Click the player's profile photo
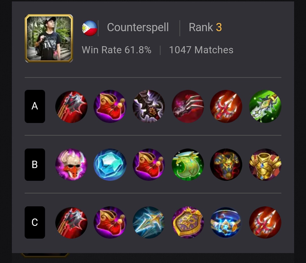This screenshot has width=306, height=263. pos(49,39)
